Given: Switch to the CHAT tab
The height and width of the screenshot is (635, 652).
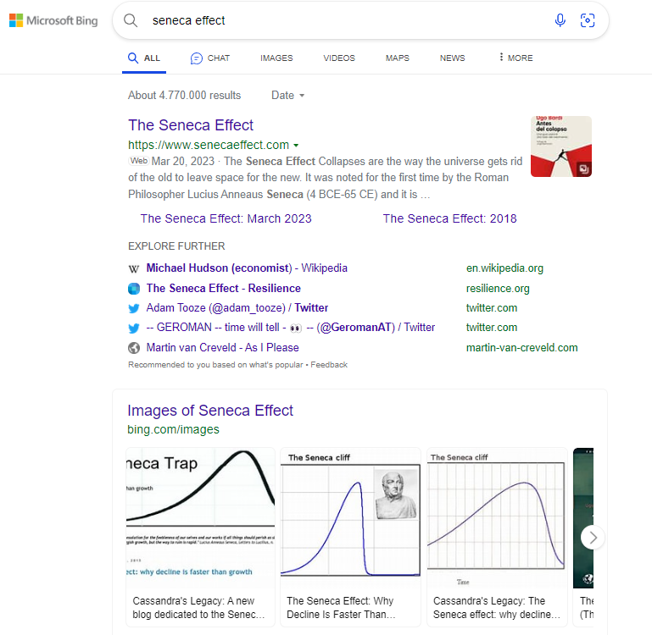Looking at the screenshot, I should [210, 58].
